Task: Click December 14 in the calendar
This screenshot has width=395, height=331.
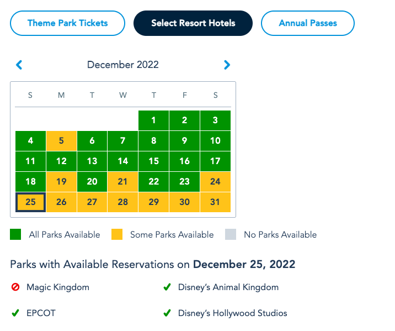Action: tap(123, 161)
